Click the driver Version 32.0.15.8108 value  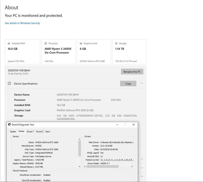[x=106, y=146]
